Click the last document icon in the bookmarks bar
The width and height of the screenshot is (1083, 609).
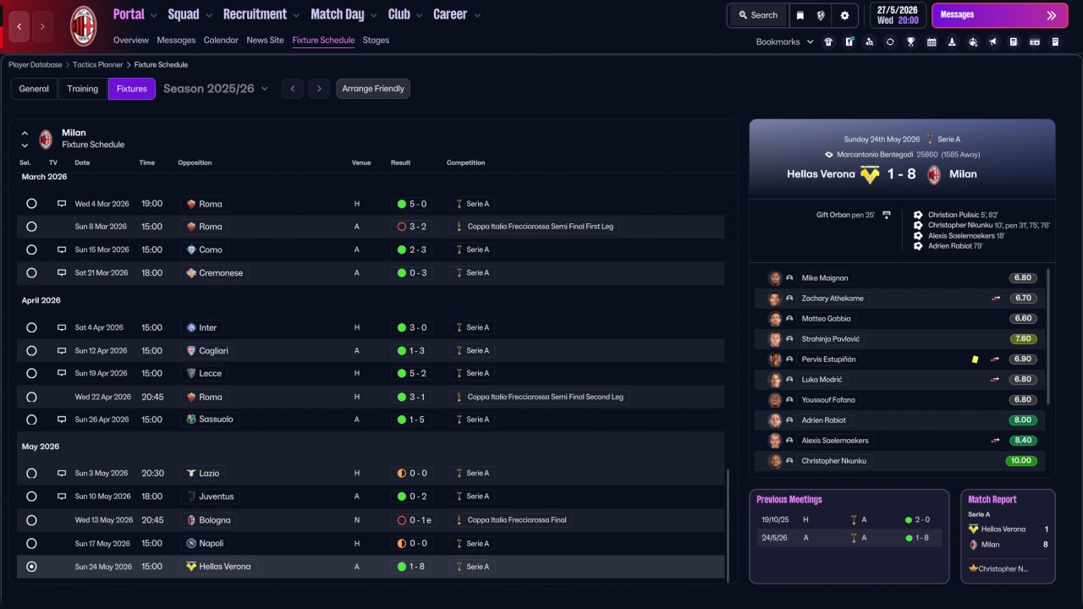1055,41
